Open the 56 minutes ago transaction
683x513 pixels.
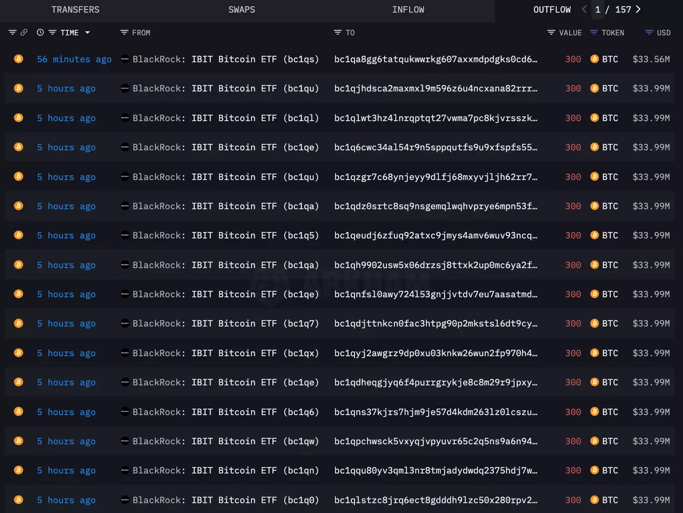click(x=75, y=59)
